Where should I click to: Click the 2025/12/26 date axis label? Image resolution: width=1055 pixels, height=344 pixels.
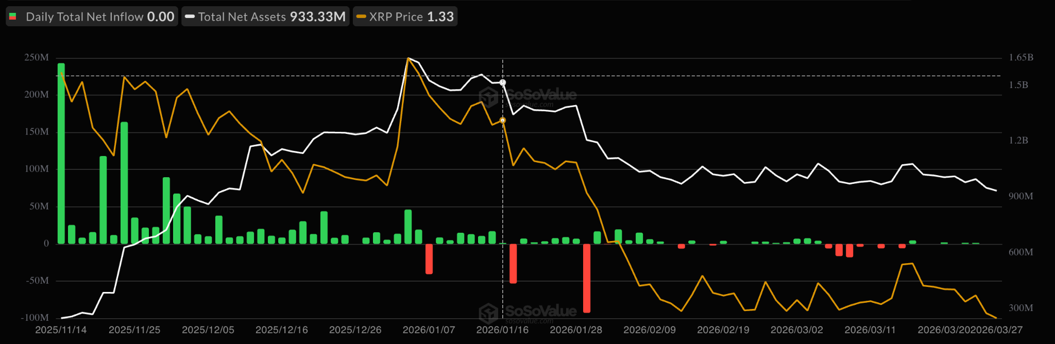(x=355, y=330)
